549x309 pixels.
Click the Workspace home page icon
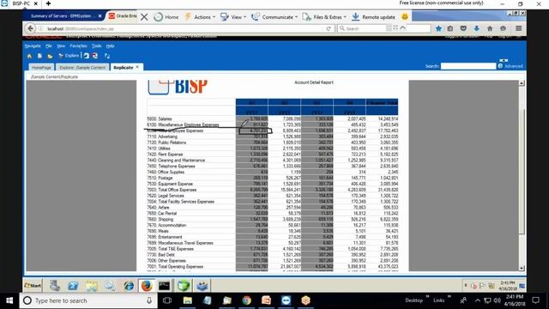coord(29,56)
